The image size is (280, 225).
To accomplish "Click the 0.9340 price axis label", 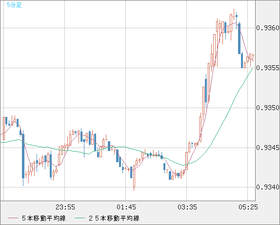I will pos(268,187).
